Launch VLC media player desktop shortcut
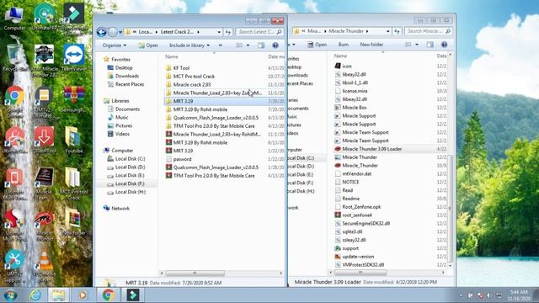The width and height of the screenshot is (539, 303). pos(45,264)
